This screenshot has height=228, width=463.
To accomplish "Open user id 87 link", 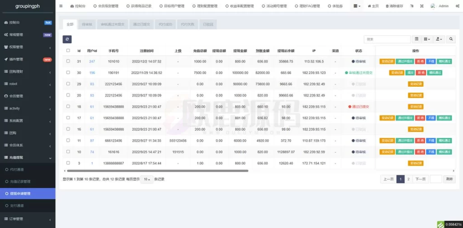I will [92, 141].
